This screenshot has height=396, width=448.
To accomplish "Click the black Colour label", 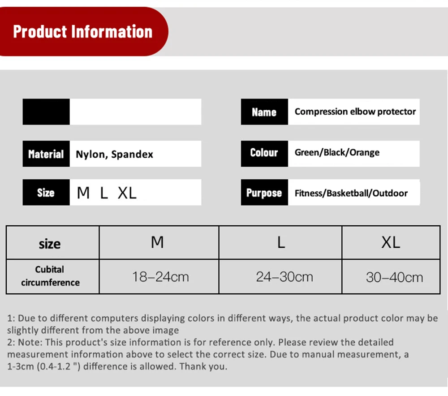I will pyautogui.click(x=264, y=153).
